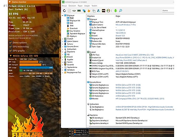This screenshot has height=137, width=182.
Task: Expand the Sunucu tree node
Action: 62,44
